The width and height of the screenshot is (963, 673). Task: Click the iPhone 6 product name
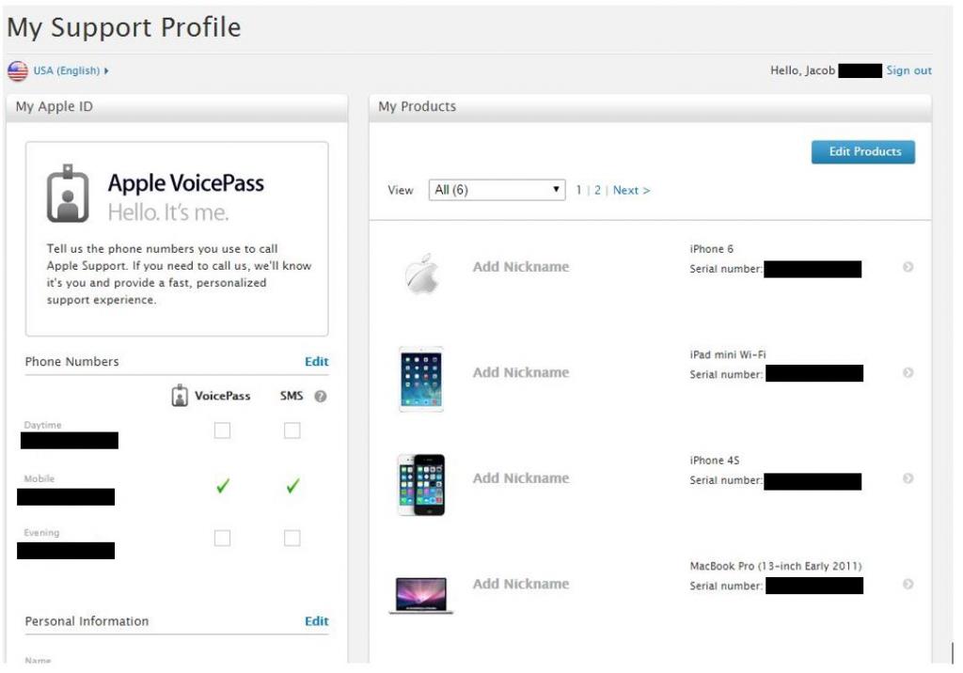click(711, 249)
